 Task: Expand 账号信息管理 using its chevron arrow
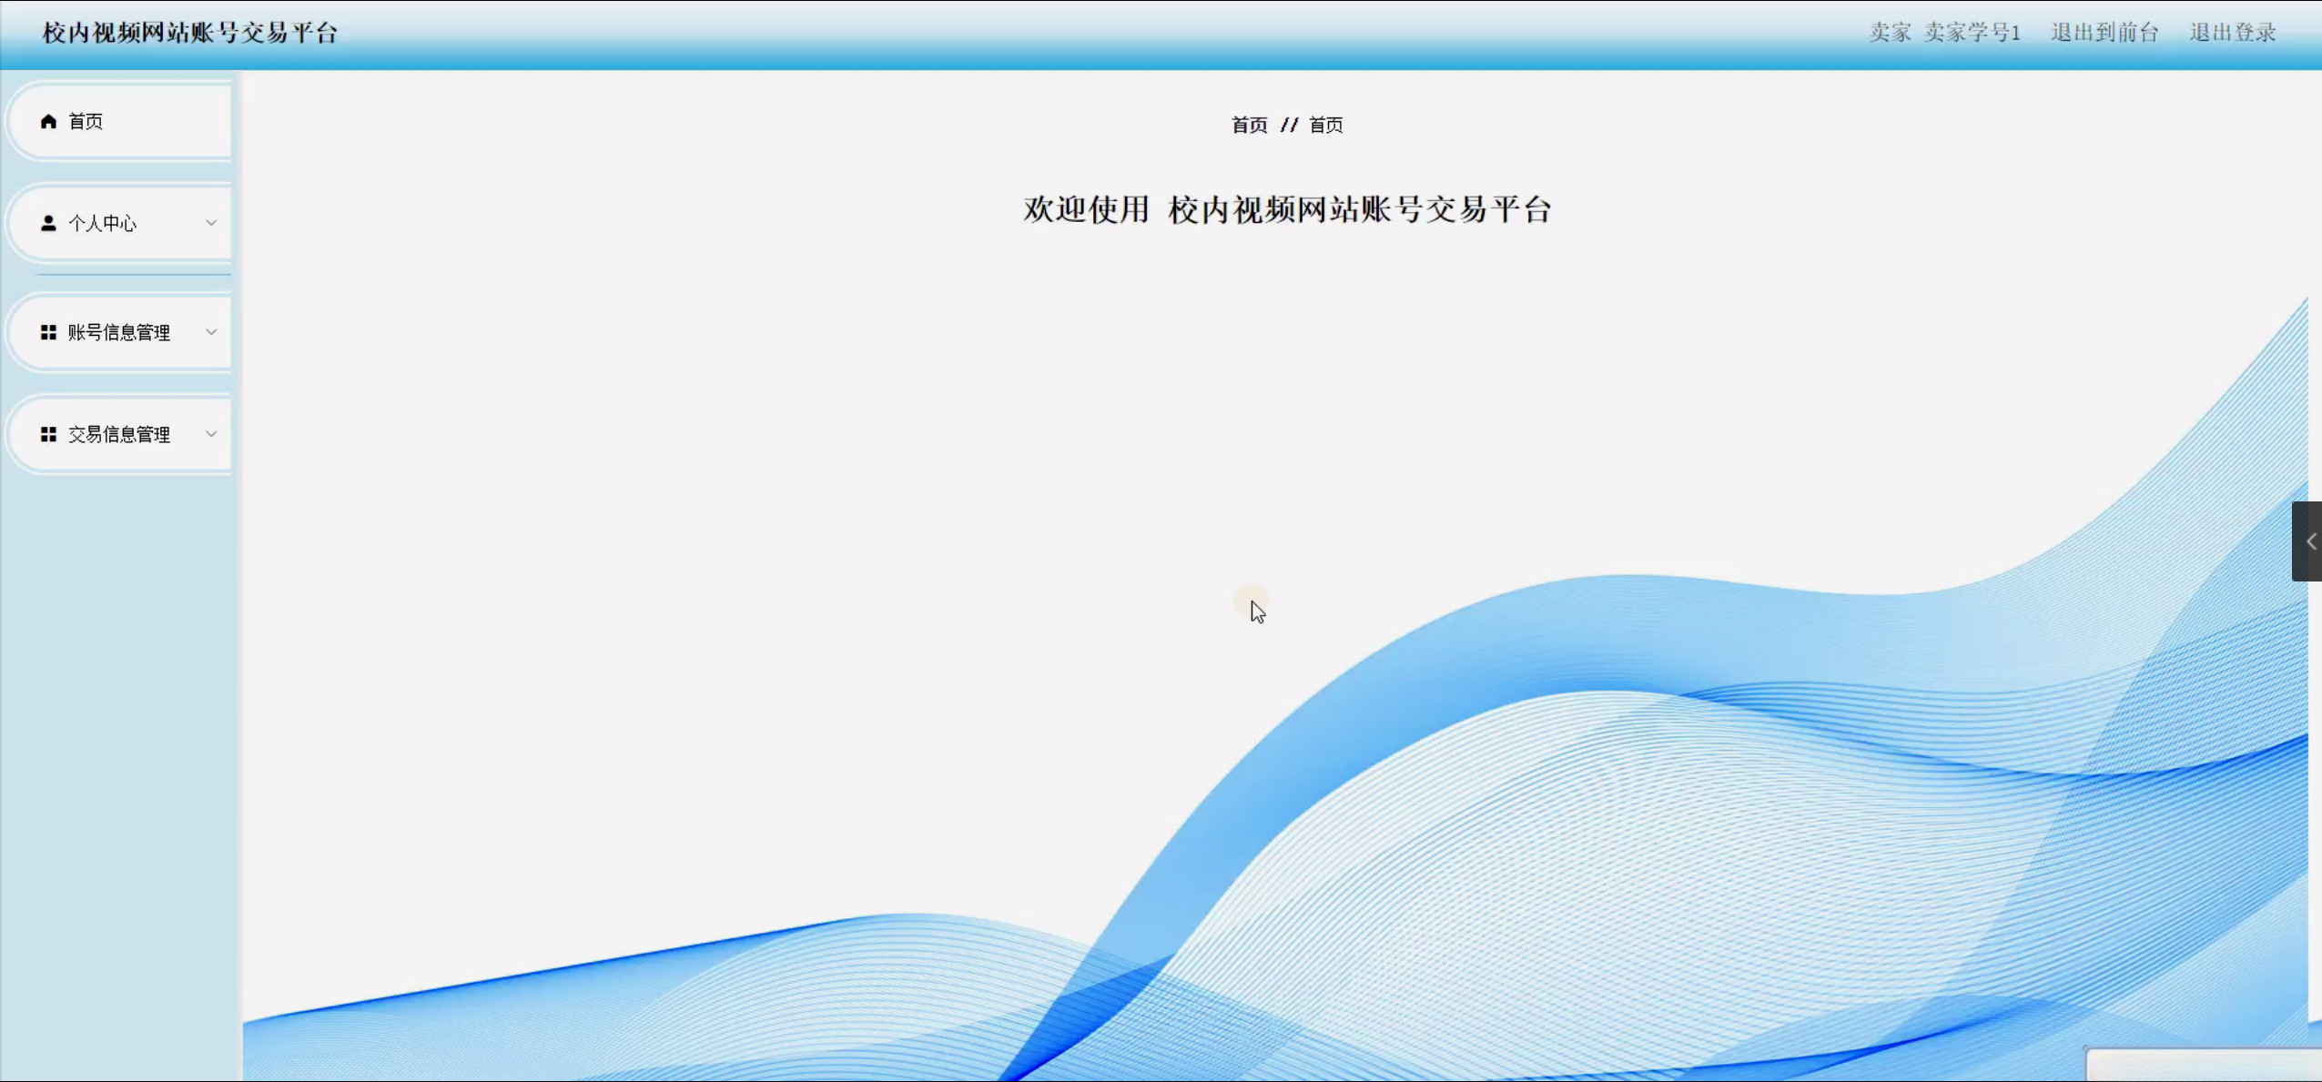coord(211,332)
